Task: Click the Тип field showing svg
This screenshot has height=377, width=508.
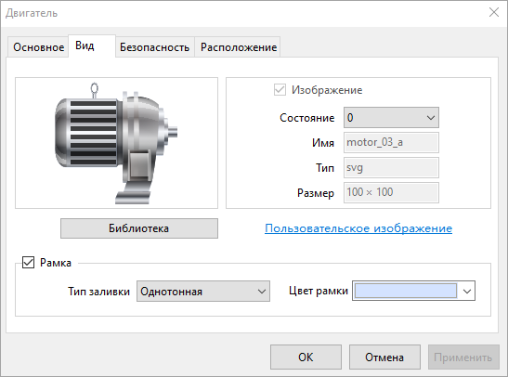Action: click(391, 167)
